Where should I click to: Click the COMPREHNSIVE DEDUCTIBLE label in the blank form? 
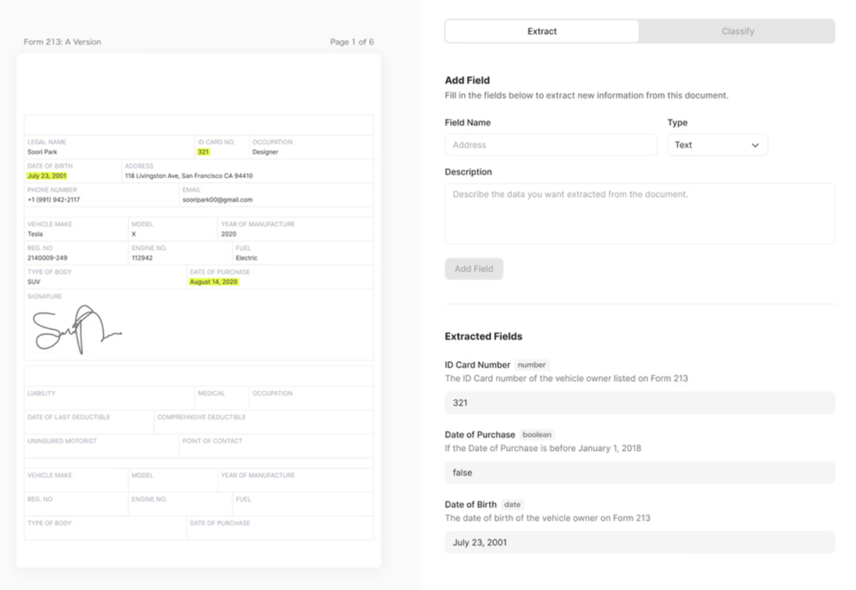201,417
